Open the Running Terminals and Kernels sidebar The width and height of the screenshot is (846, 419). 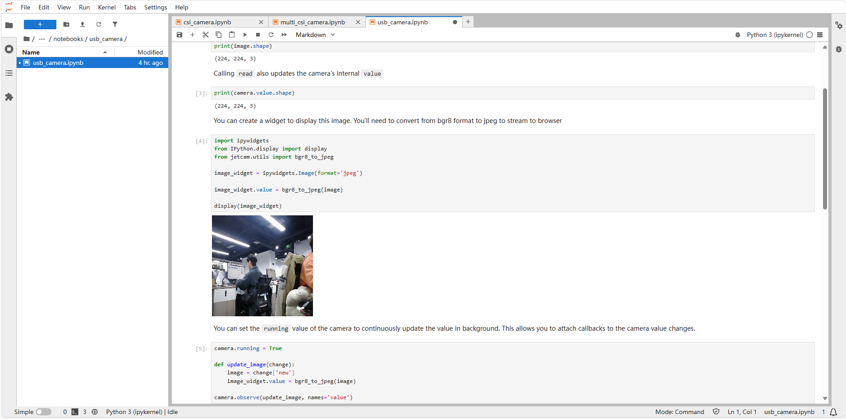pos(9,49)
